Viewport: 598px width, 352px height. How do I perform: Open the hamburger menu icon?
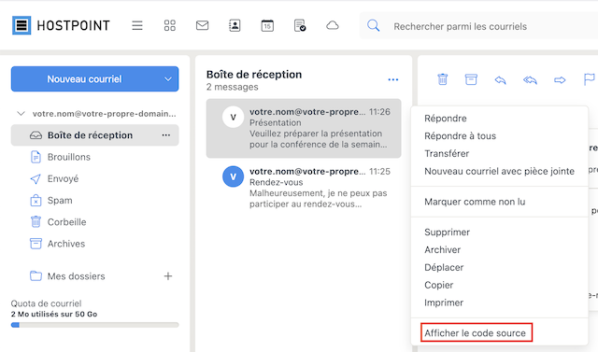[137, 25]
